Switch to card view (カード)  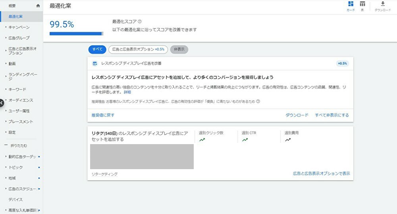351,6
